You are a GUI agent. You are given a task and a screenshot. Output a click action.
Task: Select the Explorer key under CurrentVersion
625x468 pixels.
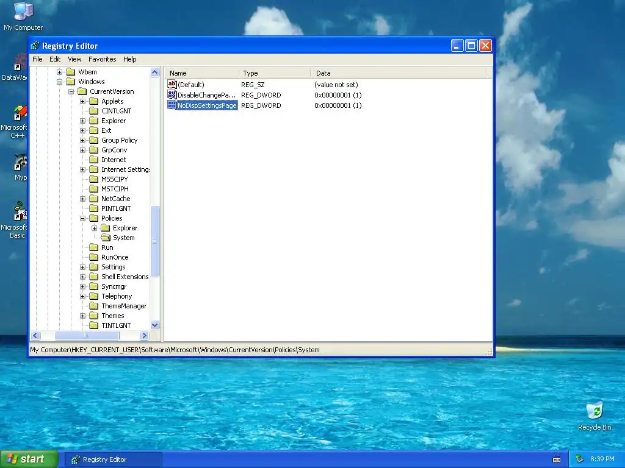(113, 121)
